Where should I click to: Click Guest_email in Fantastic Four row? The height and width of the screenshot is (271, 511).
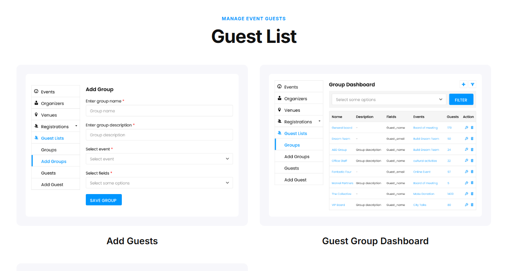tap(395, 172)
